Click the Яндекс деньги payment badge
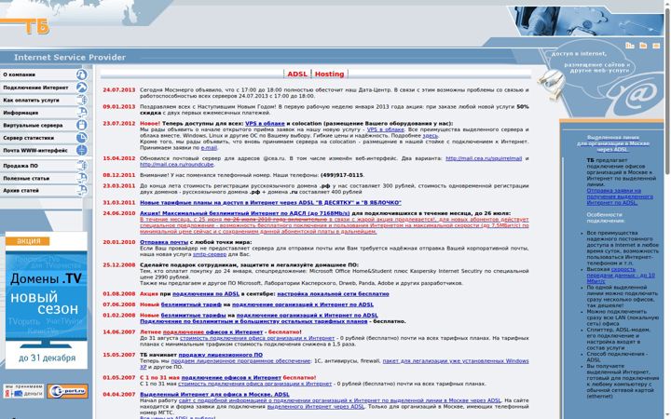671x419 pixels. [x=23, y=391]
